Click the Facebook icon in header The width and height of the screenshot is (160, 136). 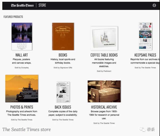154,5
